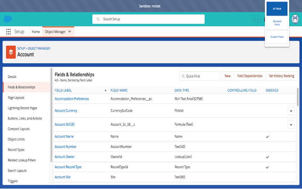Switch to the Home tab
302x189 pixels.
coord(36,31)
